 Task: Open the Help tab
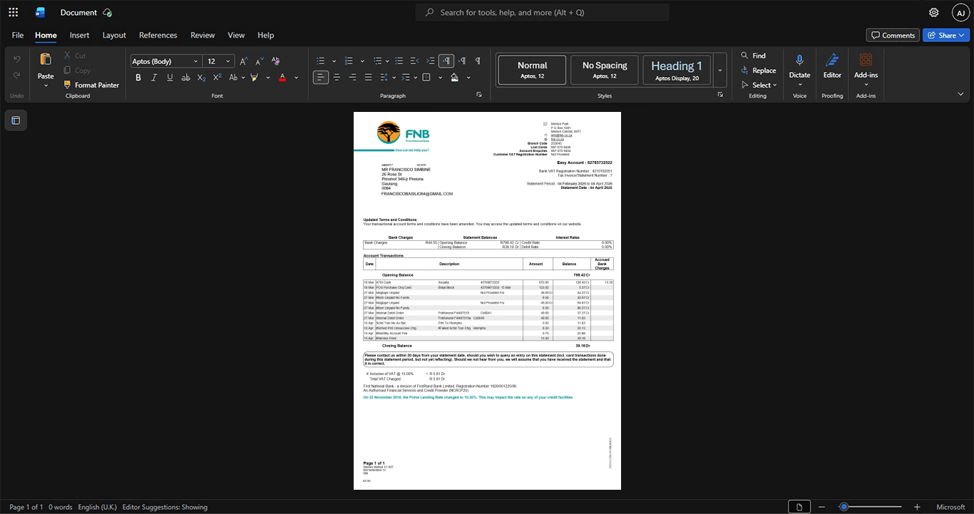pos(265,35)
